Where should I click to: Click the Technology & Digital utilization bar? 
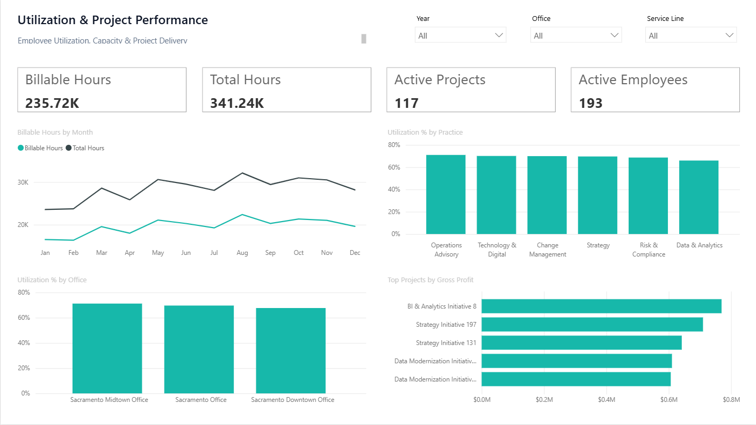pyautogui.click(x=496, y=195)
